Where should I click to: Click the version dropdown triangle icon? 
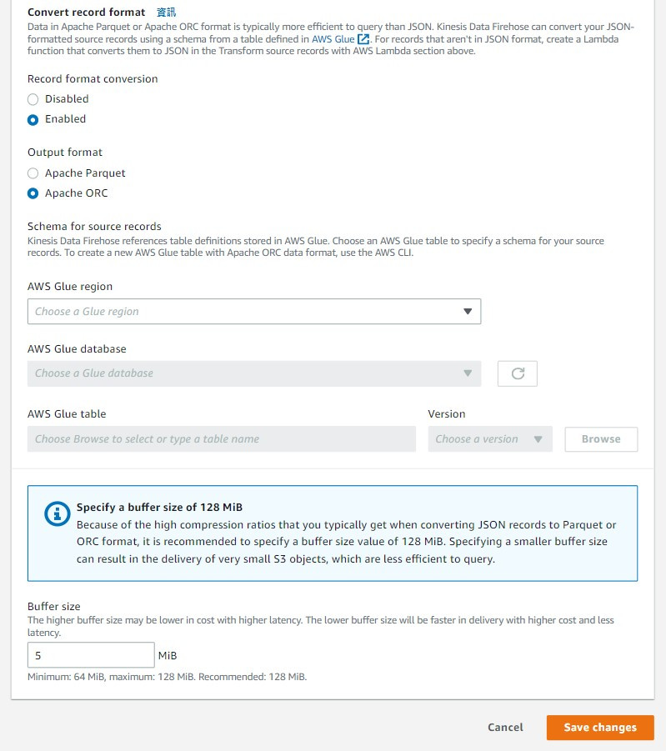[x=538, y=439]
